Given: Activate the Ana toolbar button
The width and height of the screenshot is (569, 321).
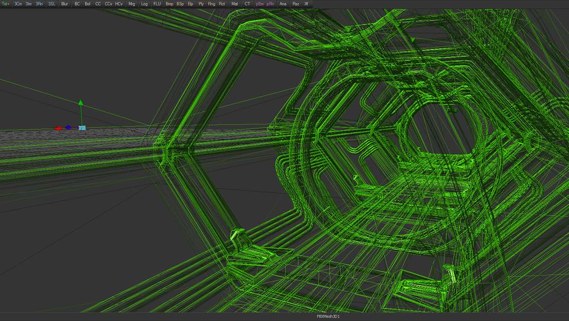Looking at the screenshot, I should pyautogui.click(x=283, y=4).
